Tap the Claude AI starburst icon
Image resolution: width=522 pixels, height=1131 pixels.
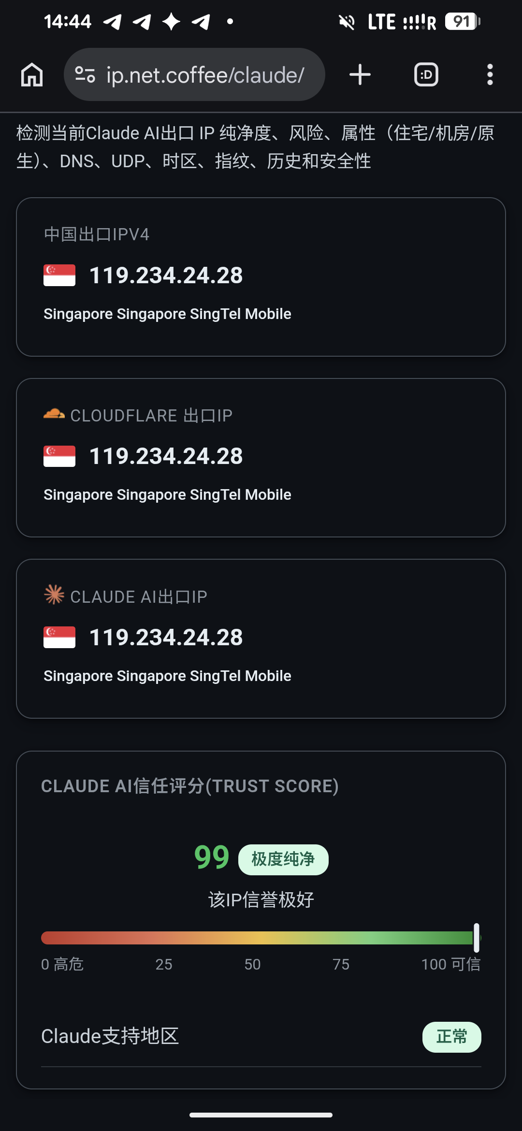coord(54,594)
